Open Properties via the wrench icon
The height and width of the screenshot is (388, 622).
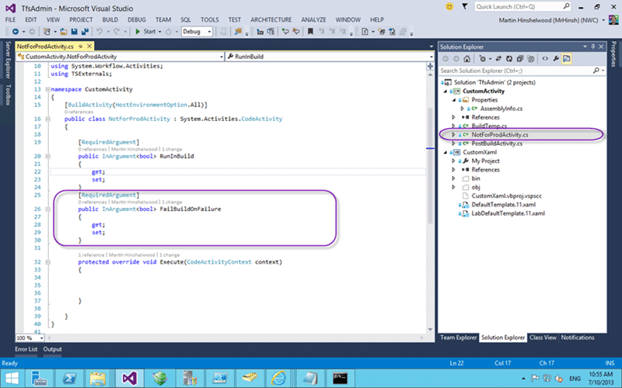click(556, 59)
